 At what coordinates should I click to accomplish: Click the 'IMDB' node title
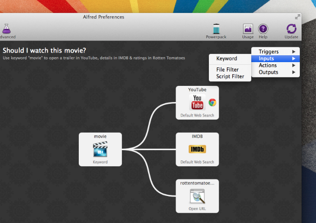(x=197, y=137)
